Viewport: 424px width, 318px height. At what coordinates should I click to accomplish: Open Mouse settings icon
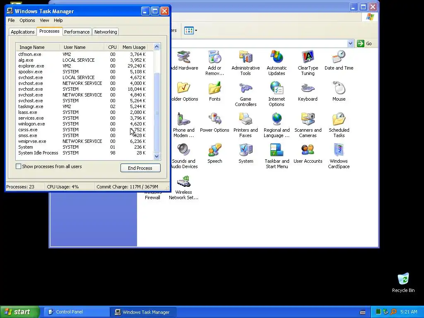339,92
